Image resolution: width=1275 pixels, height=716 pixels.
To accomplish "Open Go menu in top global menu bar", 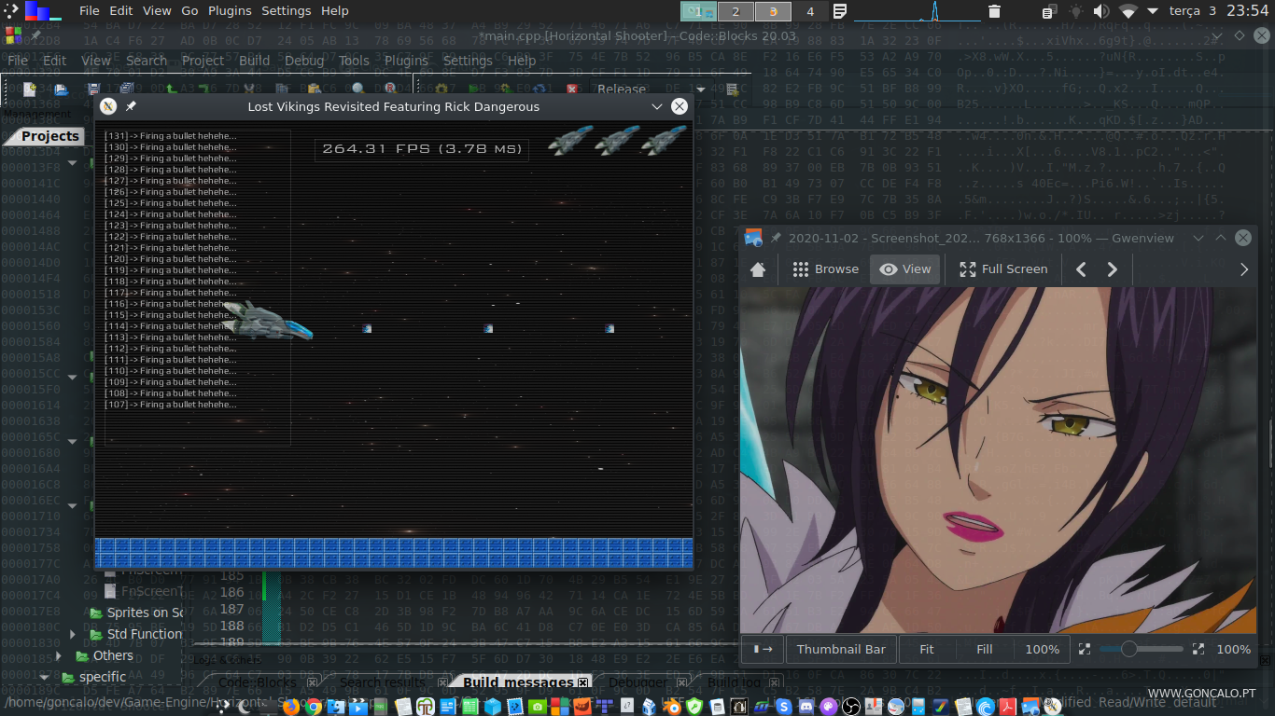I will tap(189, 11).
